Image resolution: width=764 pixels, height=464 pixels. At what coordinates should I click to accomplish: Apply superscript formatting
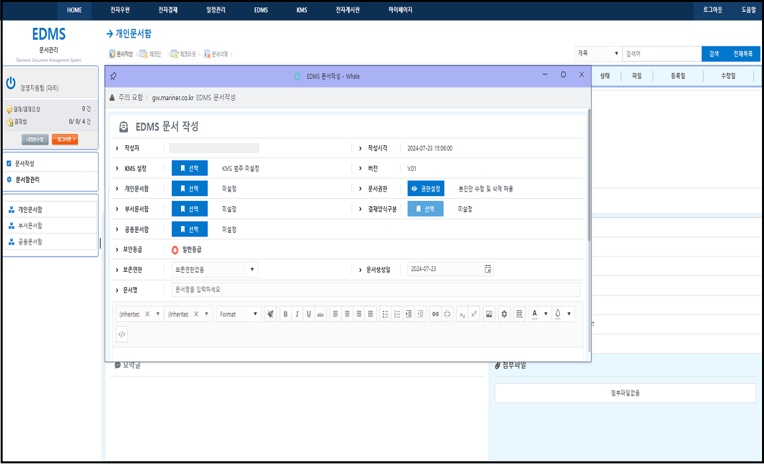click(474, 314)
